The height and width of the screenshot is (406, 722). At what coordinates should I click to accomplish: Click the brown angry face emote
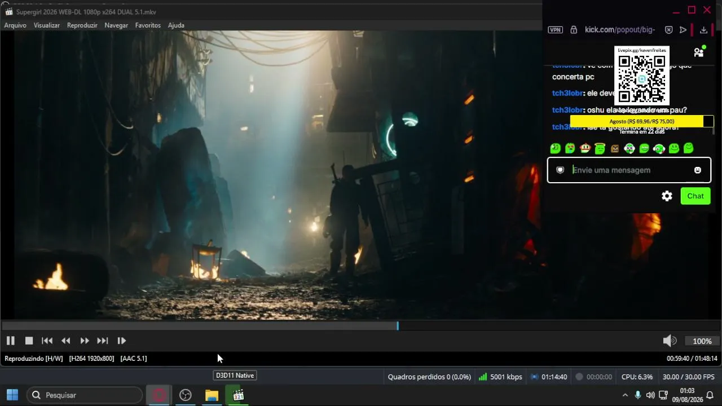pyautogui.click(x=615, y=148)
